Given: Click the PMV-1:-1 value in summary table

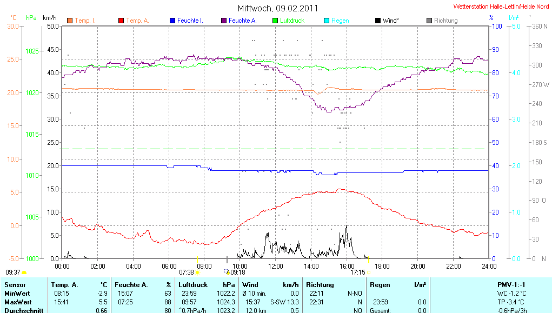Looking at the screenshot, I should 511,284.
